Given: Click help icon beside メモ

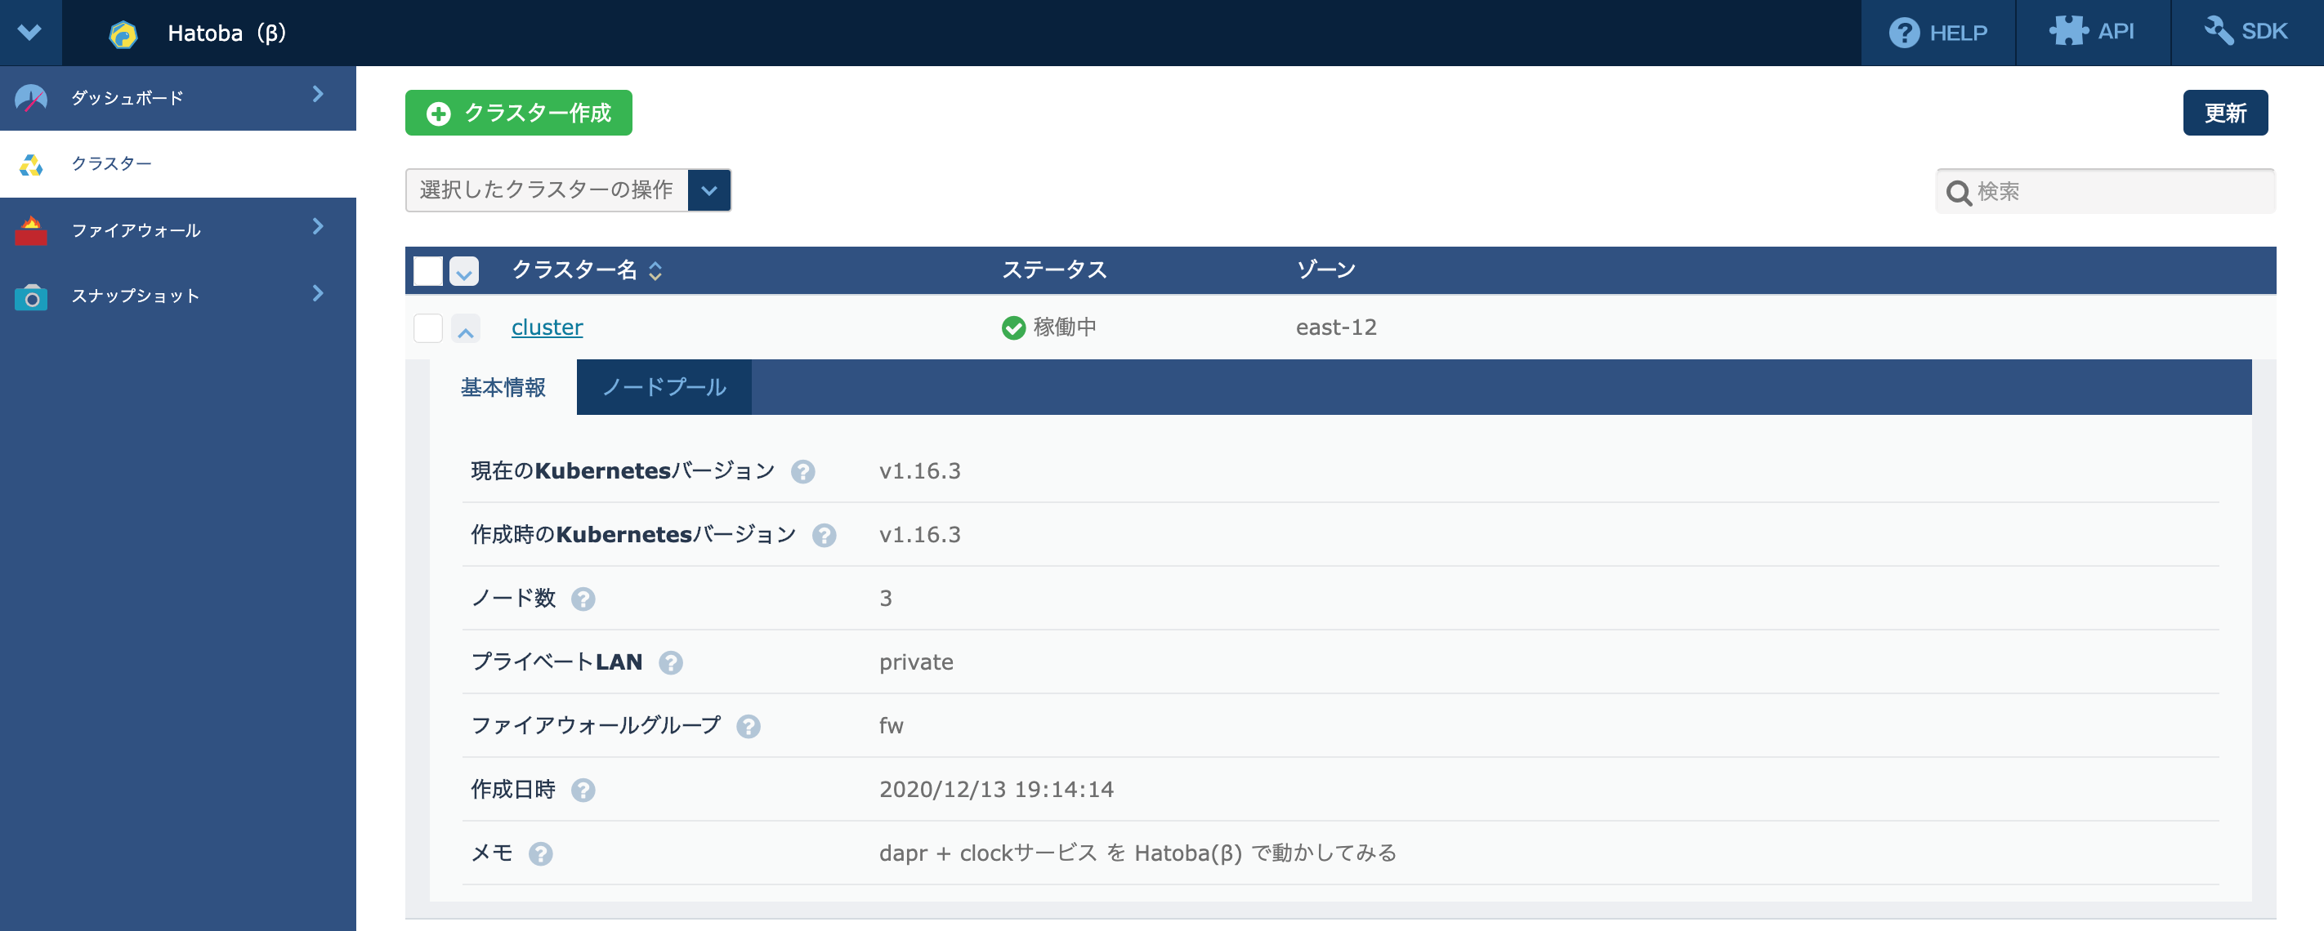Looking at the screenshot, I should point(540,854).
